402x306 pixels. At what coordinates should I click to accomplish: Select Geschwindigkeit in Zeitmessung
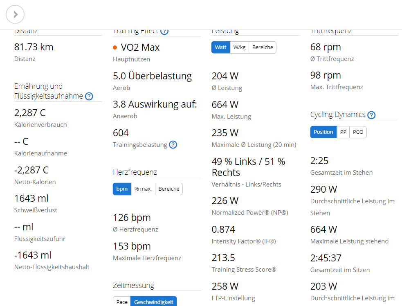coord(153,302)
